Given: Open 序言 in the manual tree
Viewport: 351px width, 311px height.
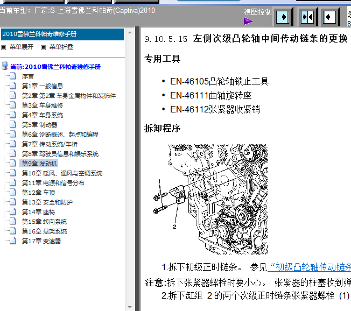Looking at the screenshot, I should tap(28, 77).
